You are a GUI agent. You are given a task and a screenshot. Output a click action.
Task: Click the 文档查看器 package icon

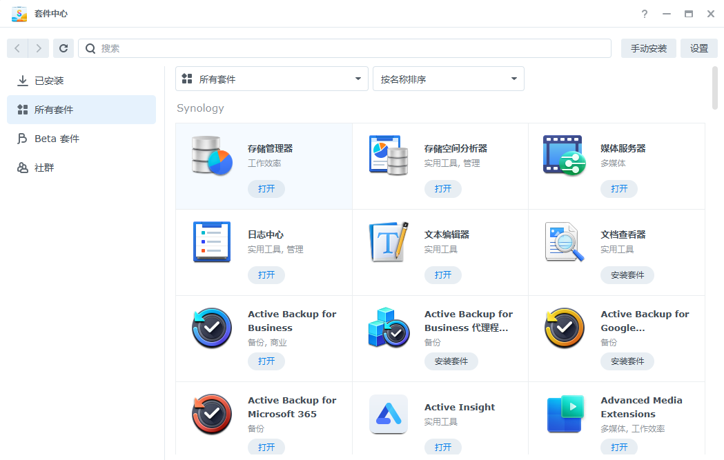point(565,242)
